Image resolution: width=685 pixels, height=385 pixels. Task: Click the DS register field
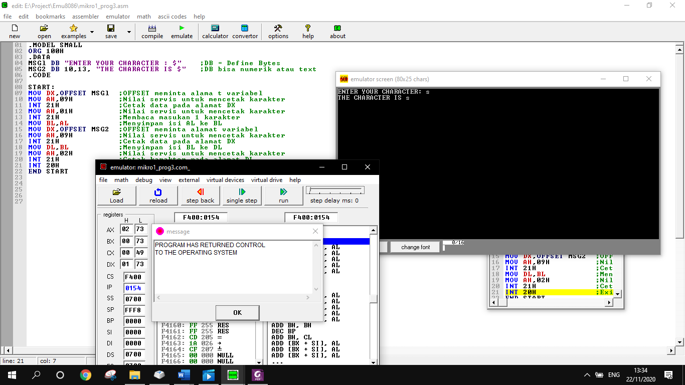tap(133, 354)
